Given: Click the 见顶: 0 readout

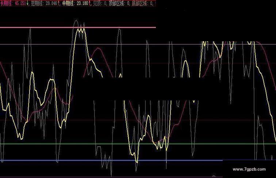Looking at the screenshot, I should point(100,4).
